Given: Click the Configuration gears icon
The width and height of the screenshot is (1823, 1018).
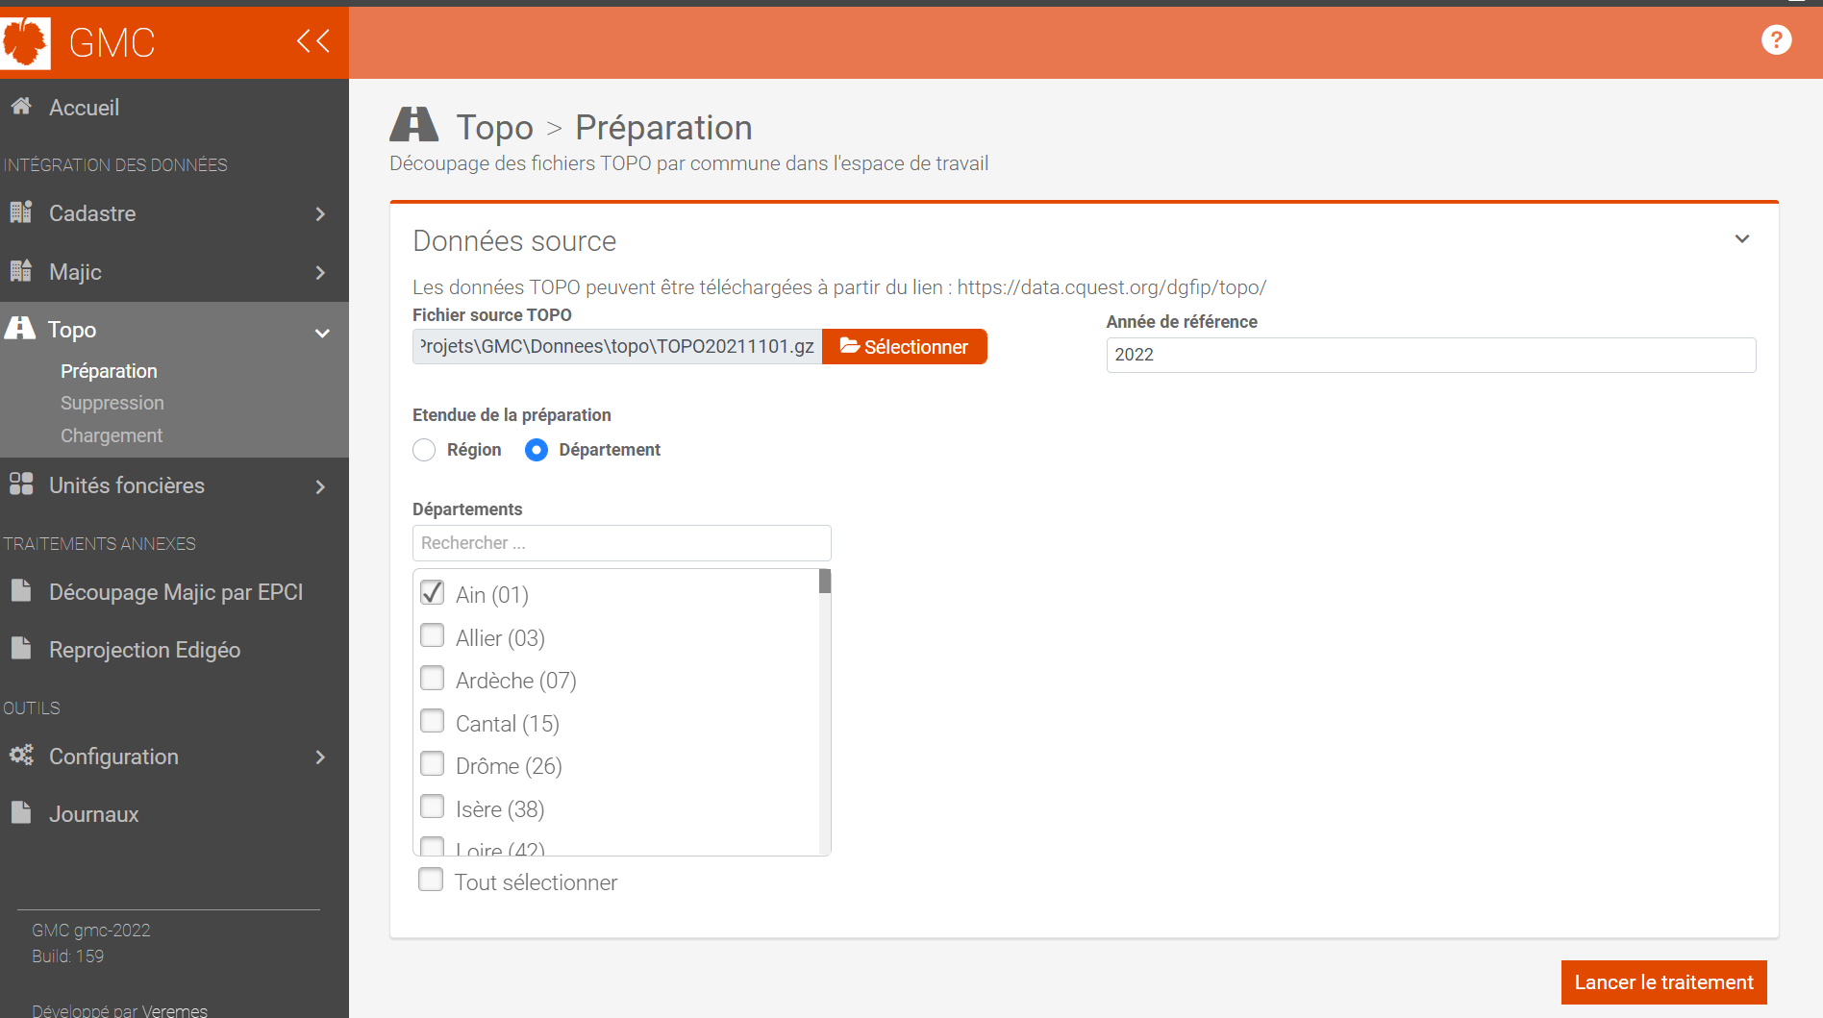Looking at the screenshot, I should coord(21,755).
